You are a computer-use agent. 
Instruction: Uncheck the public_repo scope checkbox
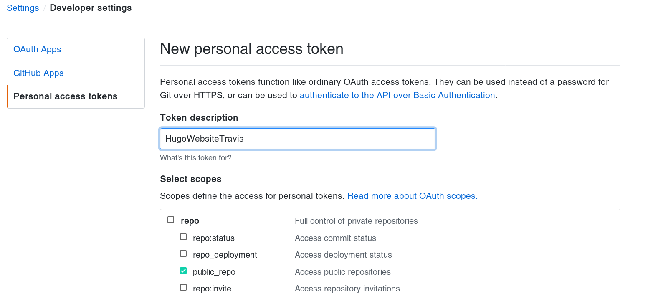click(x=183, y=271)
